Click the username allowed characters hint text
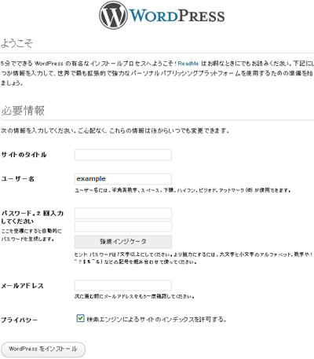 [183, 190]
